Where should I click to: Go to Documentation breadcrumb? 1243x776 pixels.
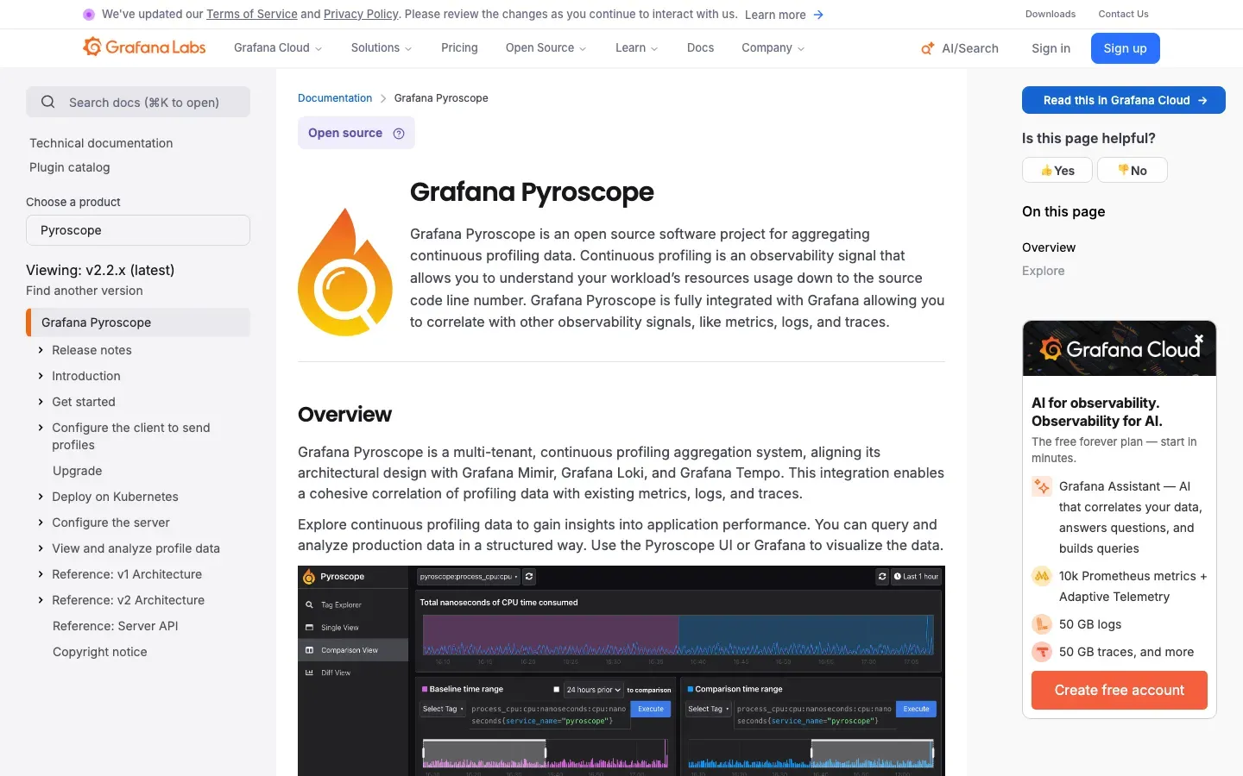(335, 98)
